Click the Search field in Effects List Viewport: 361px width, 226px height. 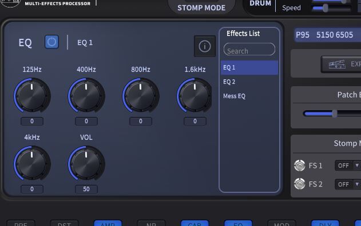[x=249, y=49]
